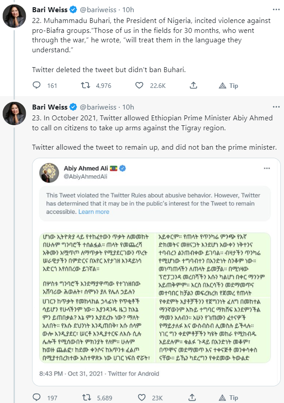284x403 pixels.
Task: Open Bari Weiss profile name in tweet 22
Action: pyautogui.click(x=50, y=9)
